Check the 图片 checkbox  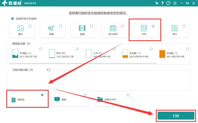coord(30,26)
